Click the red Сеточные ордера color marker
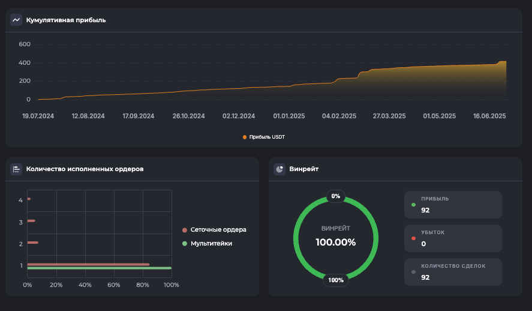The width and height of the screenshot is (532, 311). (185, 230)
